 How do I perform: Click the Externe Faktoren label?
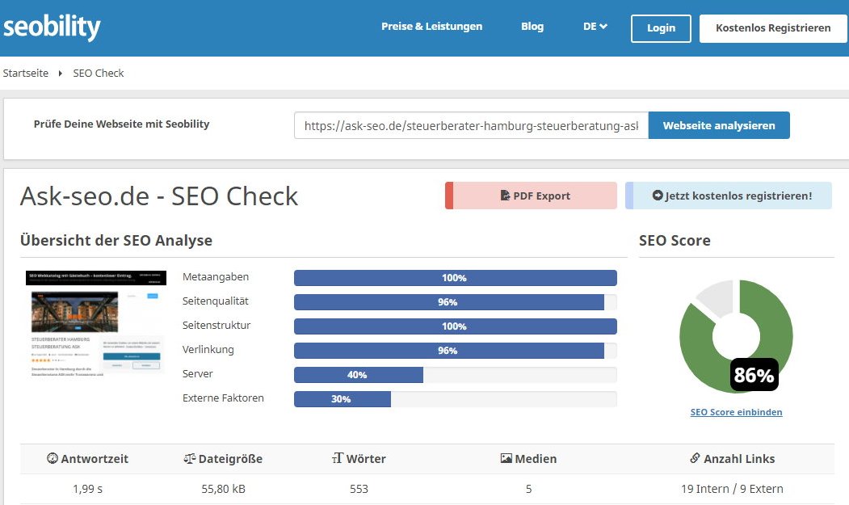[223, 398]
